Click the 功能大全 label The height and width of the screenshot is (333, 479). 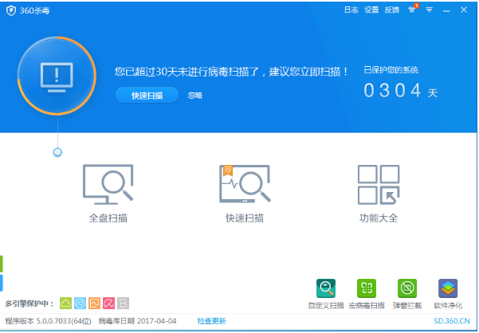[379, 218]
